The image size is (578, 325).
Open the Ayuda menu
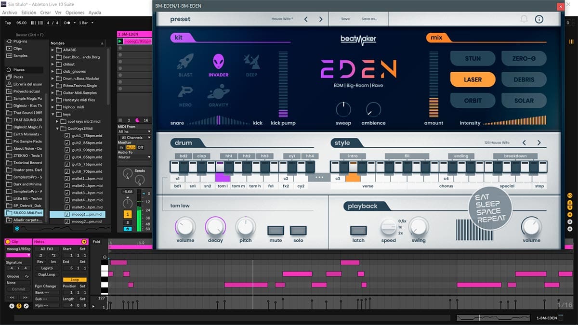pos(95,13)
